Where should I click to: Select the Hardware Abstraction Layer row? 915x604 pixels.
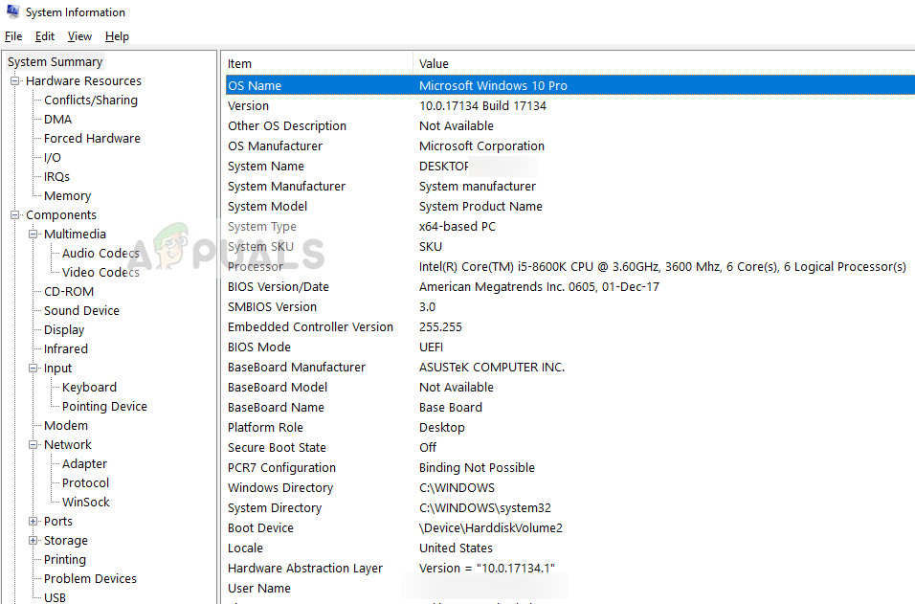click(570, 569)
